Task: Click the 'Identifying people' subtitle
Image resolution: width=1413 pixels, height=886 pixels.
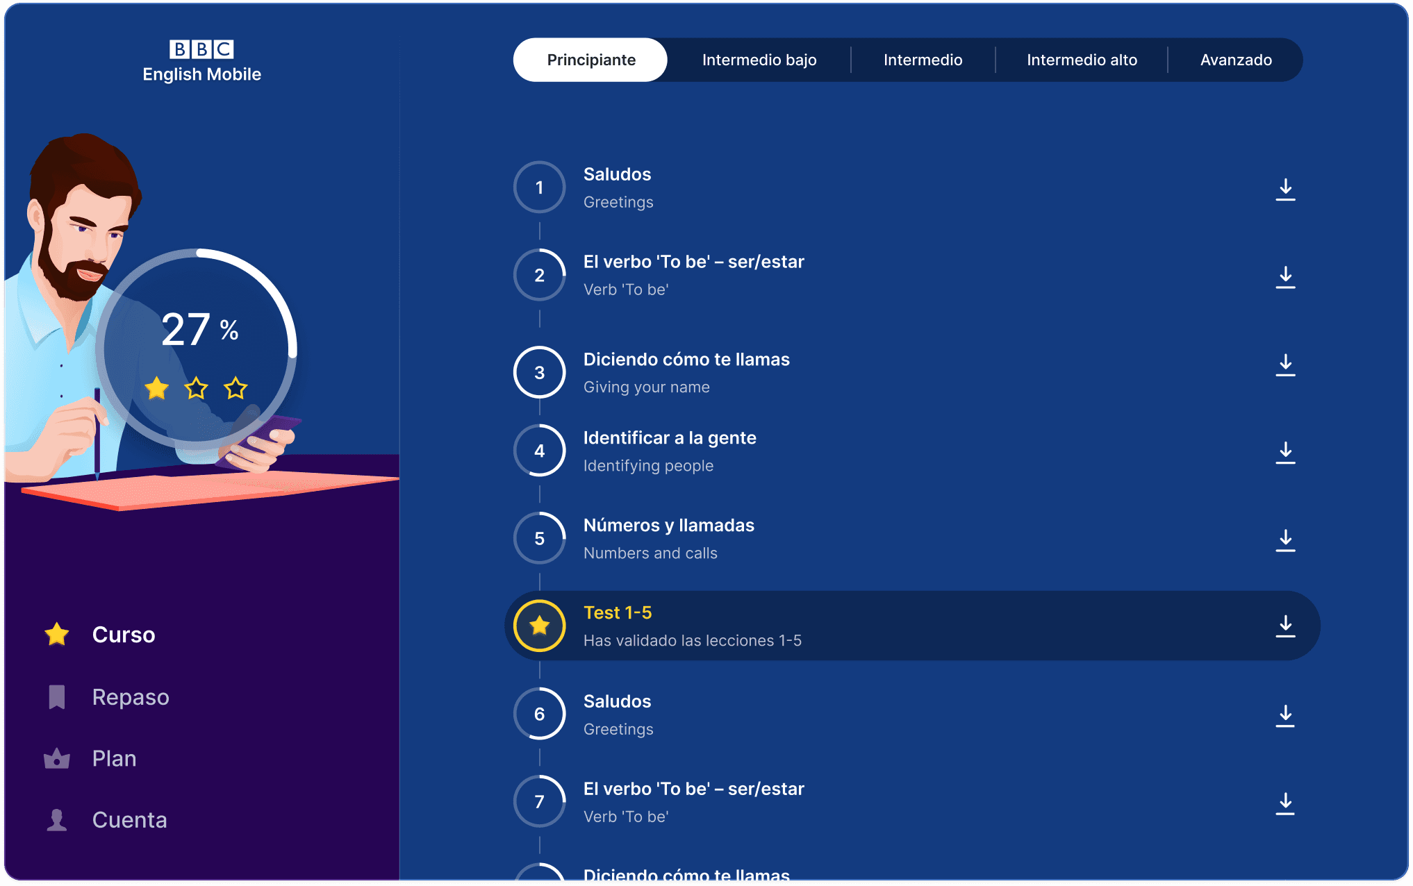Action: click(x=648, y=466)
